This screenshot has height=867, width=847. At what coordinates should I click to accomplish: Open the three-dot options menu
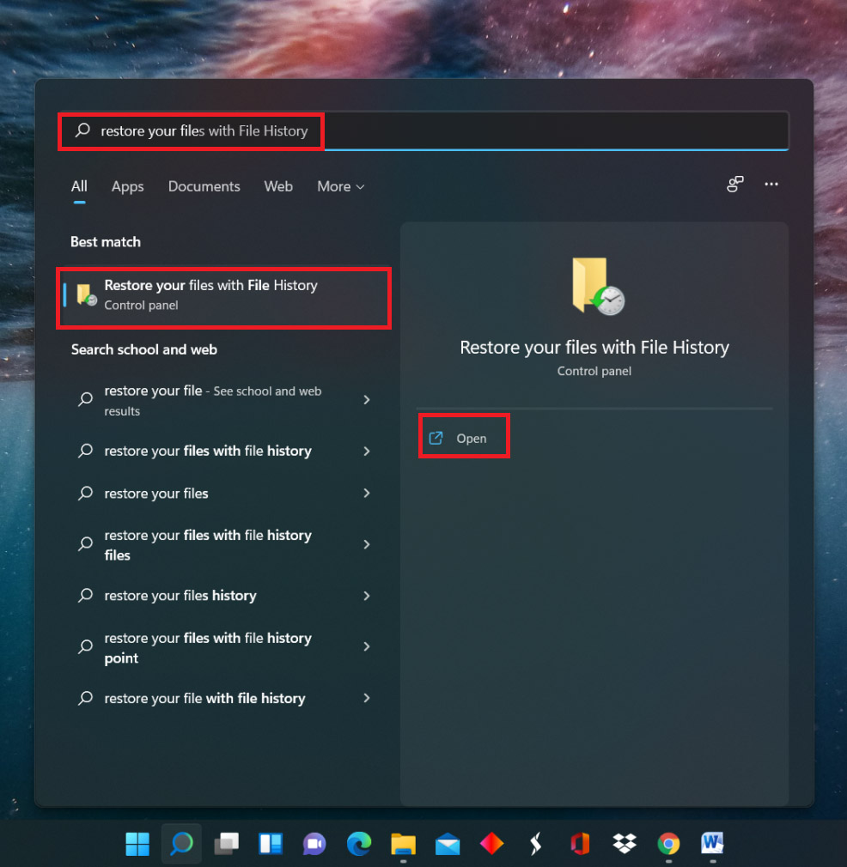pos(771,185)
